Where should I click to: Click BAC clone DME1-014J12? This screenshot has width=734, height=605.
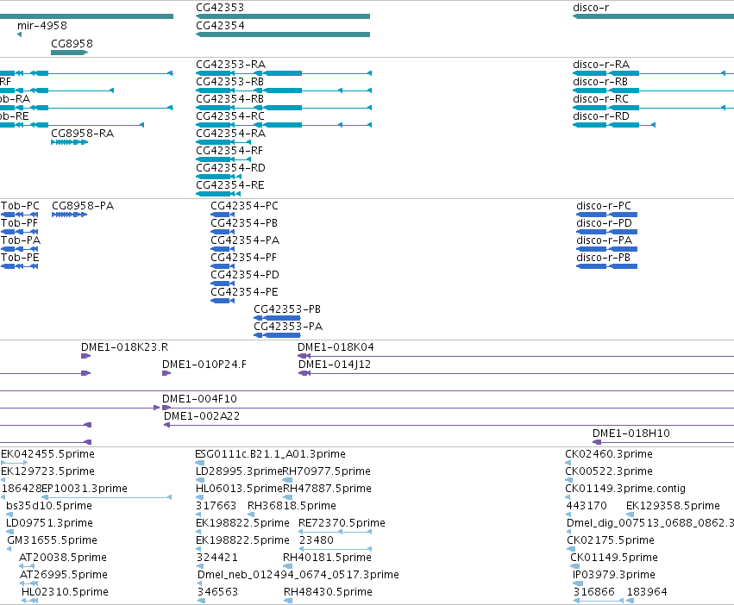click(x=335, y=365)
